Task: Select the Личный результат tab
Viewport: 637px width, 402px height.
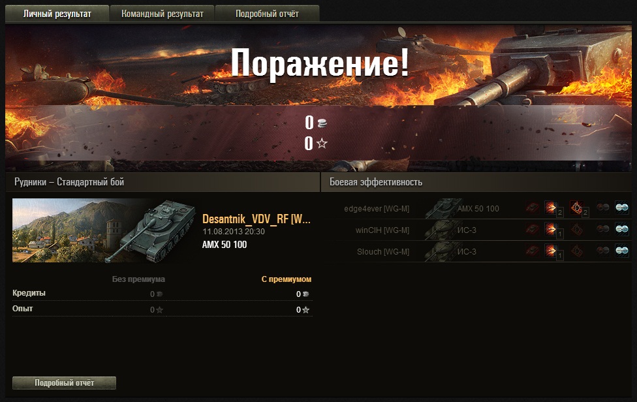Action: tap(57, 14)
